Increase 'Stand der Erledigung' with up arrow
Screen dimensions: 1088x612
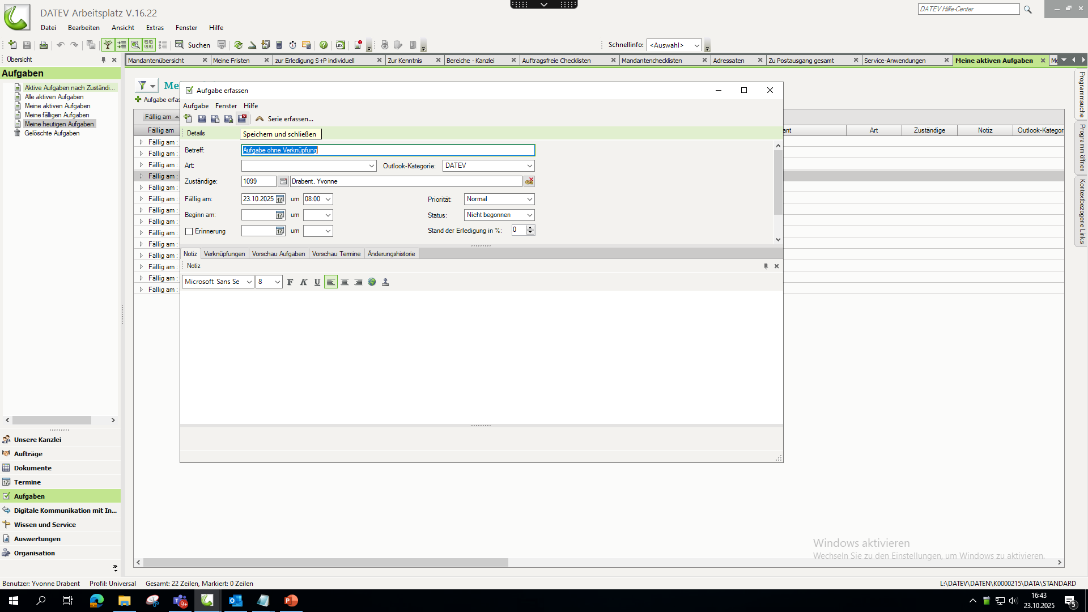click(530, 227)
